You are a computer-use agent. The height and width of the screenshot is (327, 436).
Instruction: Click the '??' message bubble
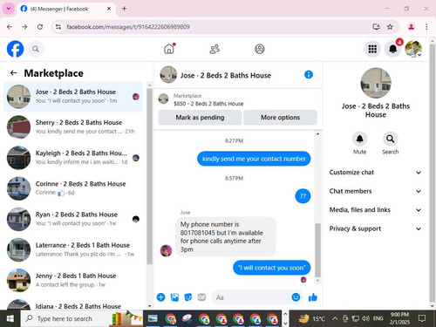pyautogui.click(x=303, y=196)
